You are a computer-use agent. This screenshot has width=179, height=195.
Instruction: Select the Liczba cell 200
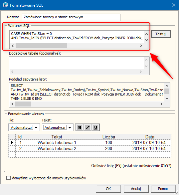click(108, 148)
